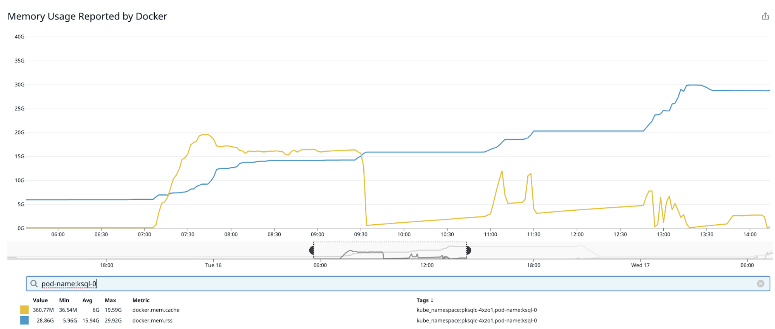Sort legend by Min column
Image resolution: width=775 pixels, height=329 pixels.
pos(64,300)
